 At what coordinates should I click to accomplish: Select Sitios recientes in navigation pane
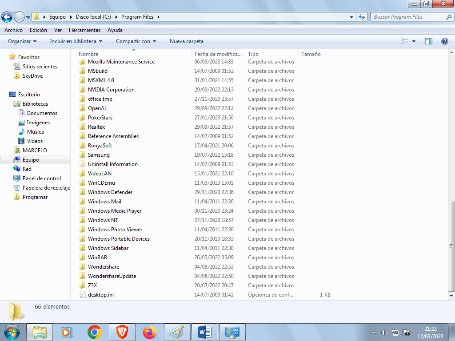tap(40, 67)
